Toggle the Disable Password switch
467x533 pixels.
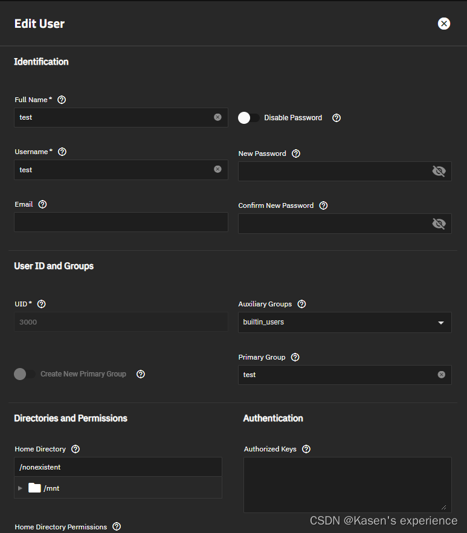[x=249, y=118]
